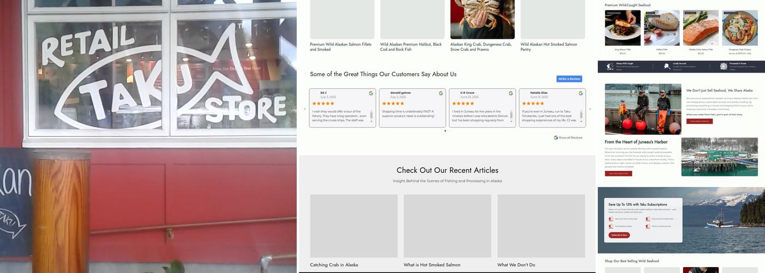Screen dimensions: 765x273
Task: Click Google icon on Natalia Dias review
Action: click(x=581, y=93)
